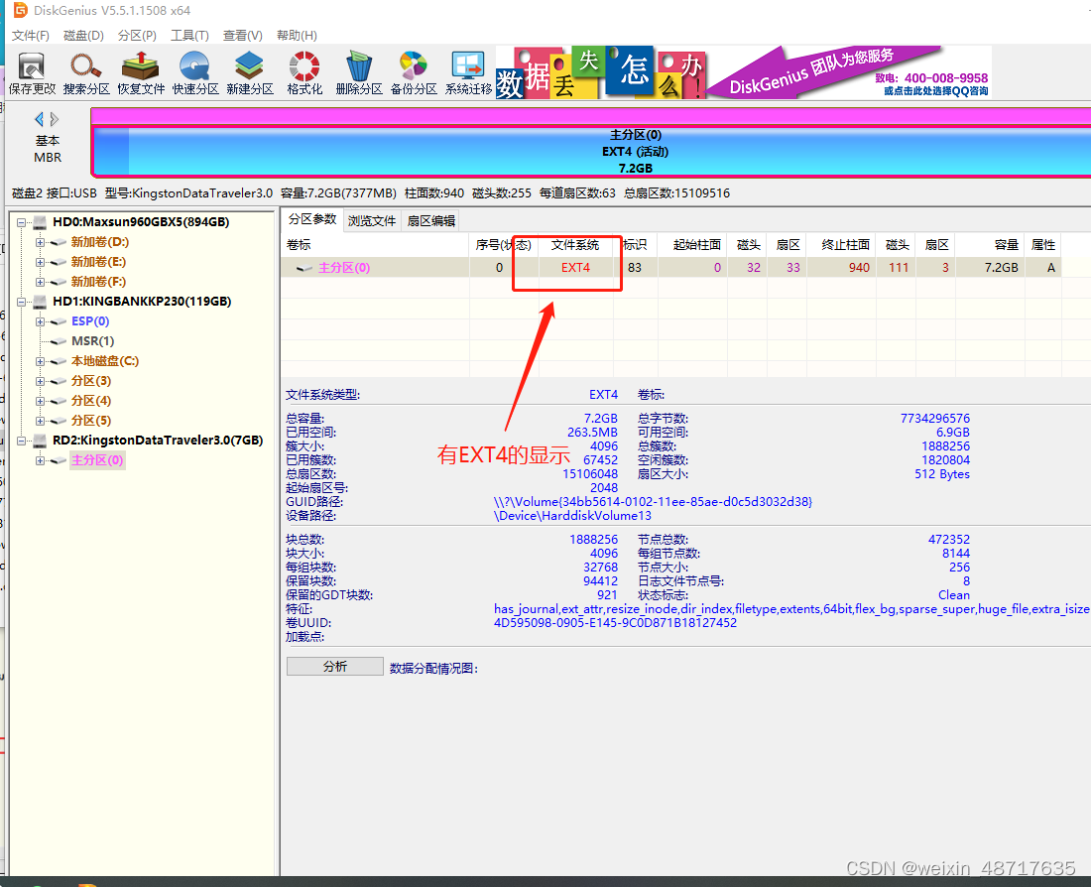Start 快速分区 quick partition

pyautogui.click(x=195, y=72)
